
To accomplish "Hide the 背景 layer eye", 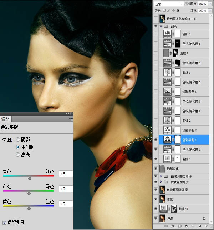I will pos(156,218).
